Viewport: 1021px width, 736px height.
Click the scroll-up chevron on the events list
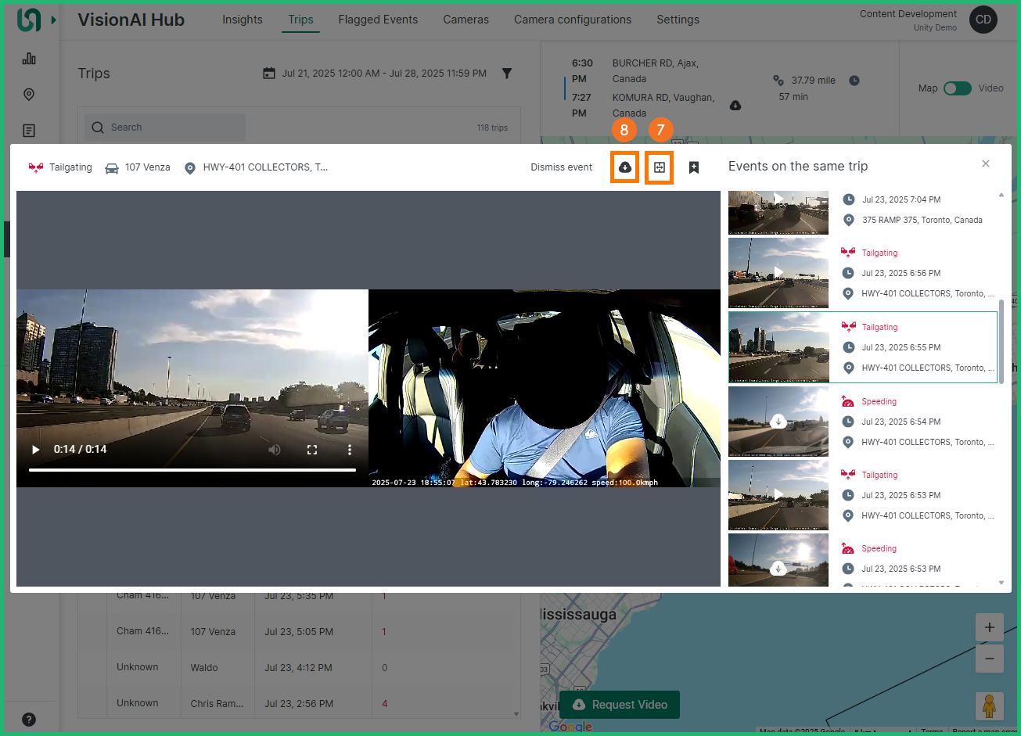(1002, 193)
